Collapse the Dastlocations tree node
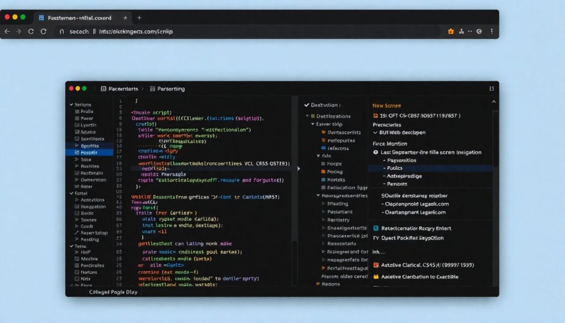 pyautogui.click(x=306, y=117)
